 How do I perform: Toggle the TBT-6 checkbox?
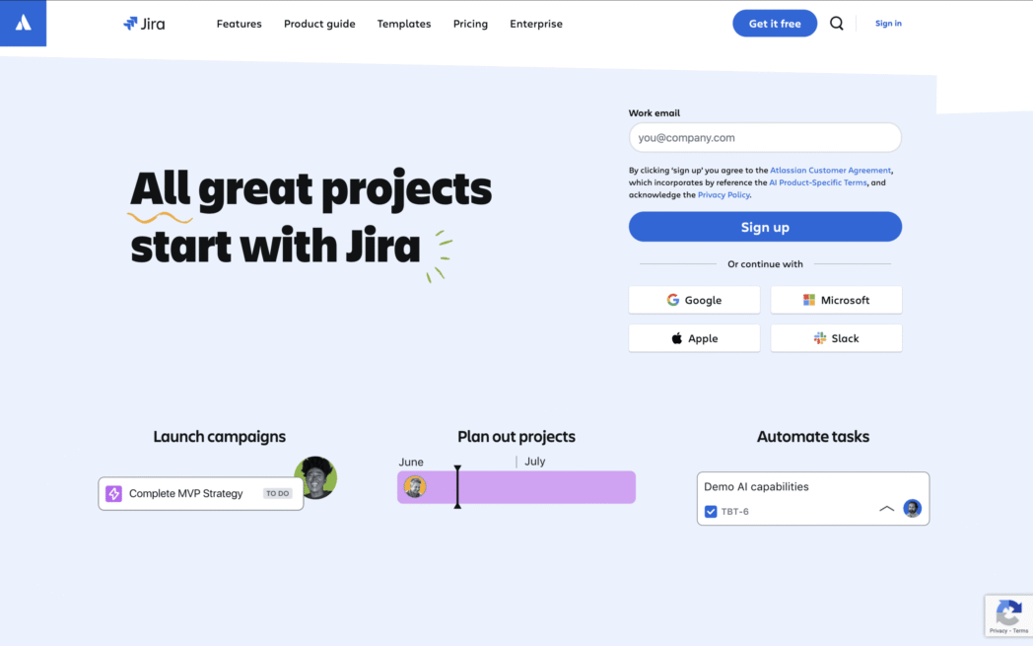[x=710, y=512]
